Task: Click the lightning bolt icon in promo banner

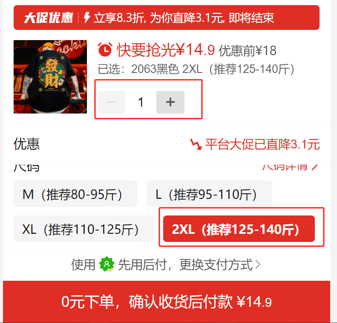Action: [x=87, y=17]
